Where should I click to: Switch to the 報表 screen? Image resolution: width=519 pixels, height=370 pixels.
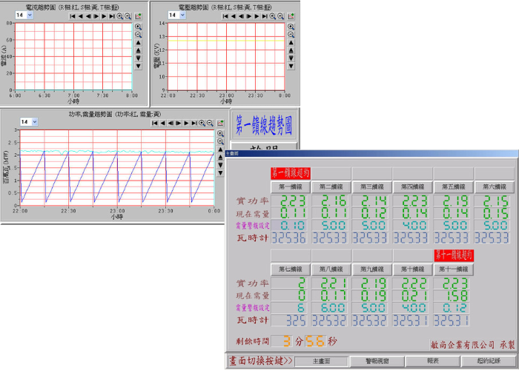pos(432,361)
